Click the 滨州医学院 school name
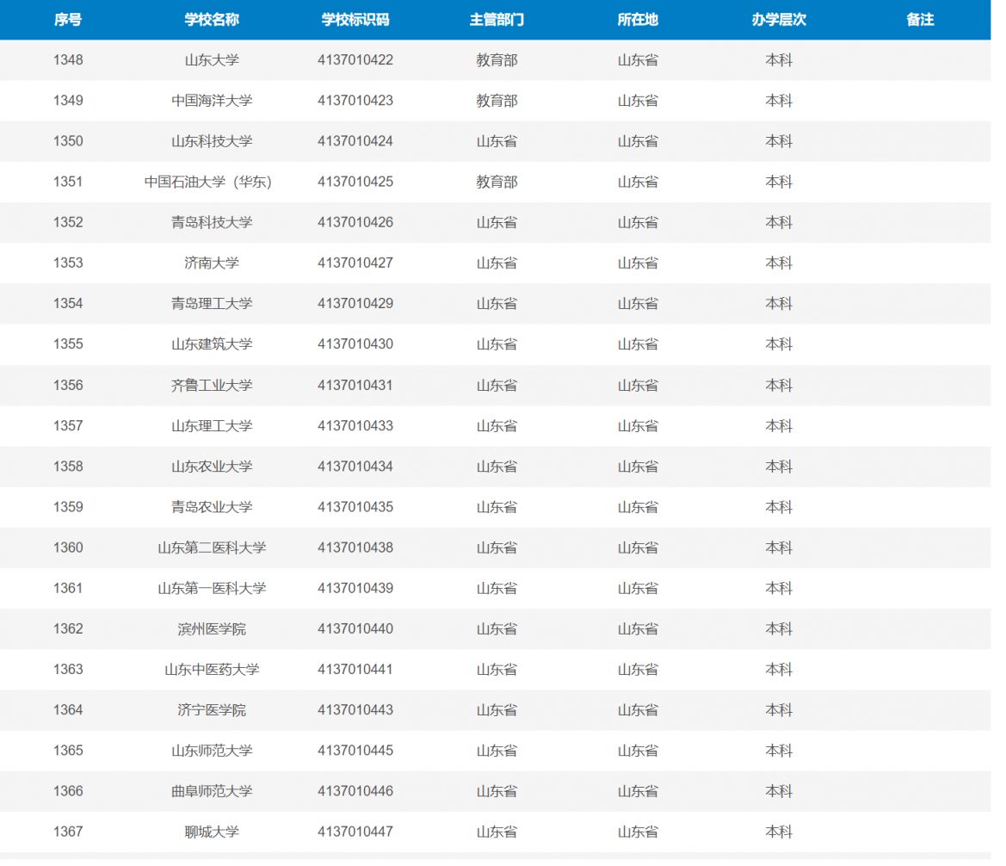 point(212,629)
